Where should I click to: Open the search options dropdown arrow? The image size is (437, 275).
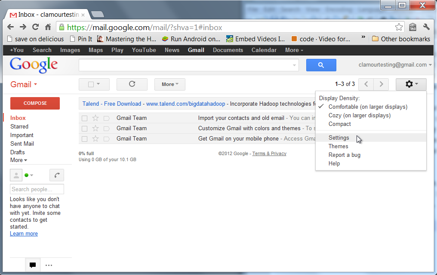tap(294, 65)
